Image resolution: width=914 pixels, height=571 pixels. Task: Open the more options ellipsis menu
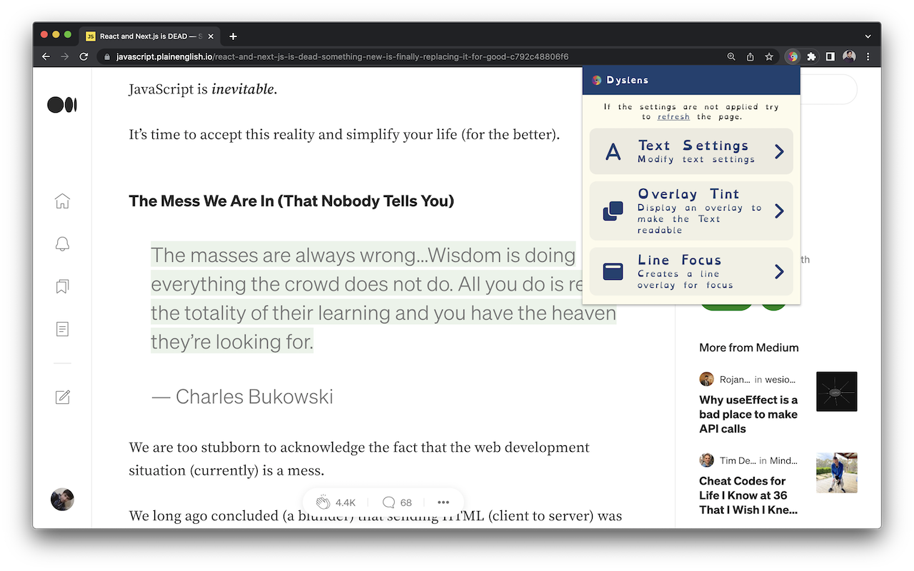(443, 502)
